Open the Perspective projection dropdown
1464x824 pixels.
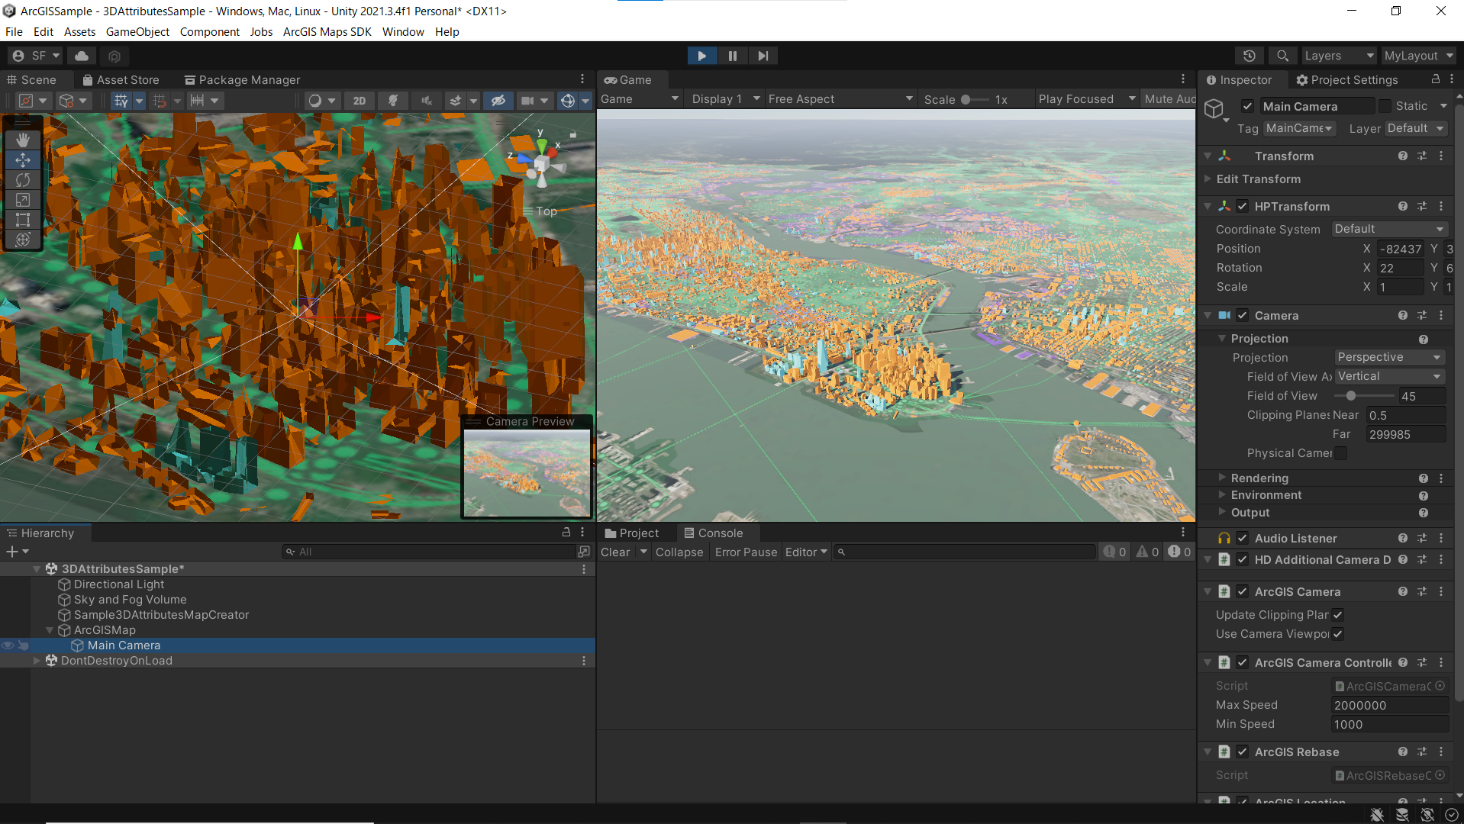[1388, 357]
